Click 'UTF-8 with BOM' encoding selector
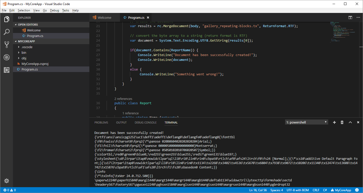 coord(298,190)
